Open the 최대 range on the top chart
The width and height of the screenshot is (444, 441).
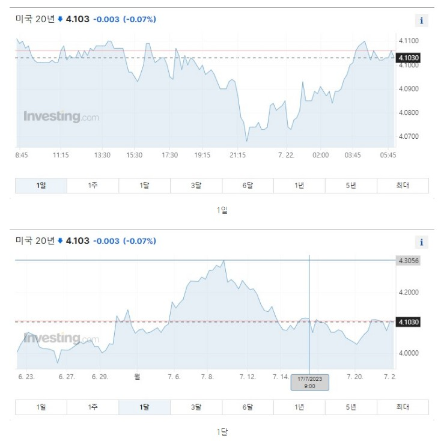tap(403, 186)
